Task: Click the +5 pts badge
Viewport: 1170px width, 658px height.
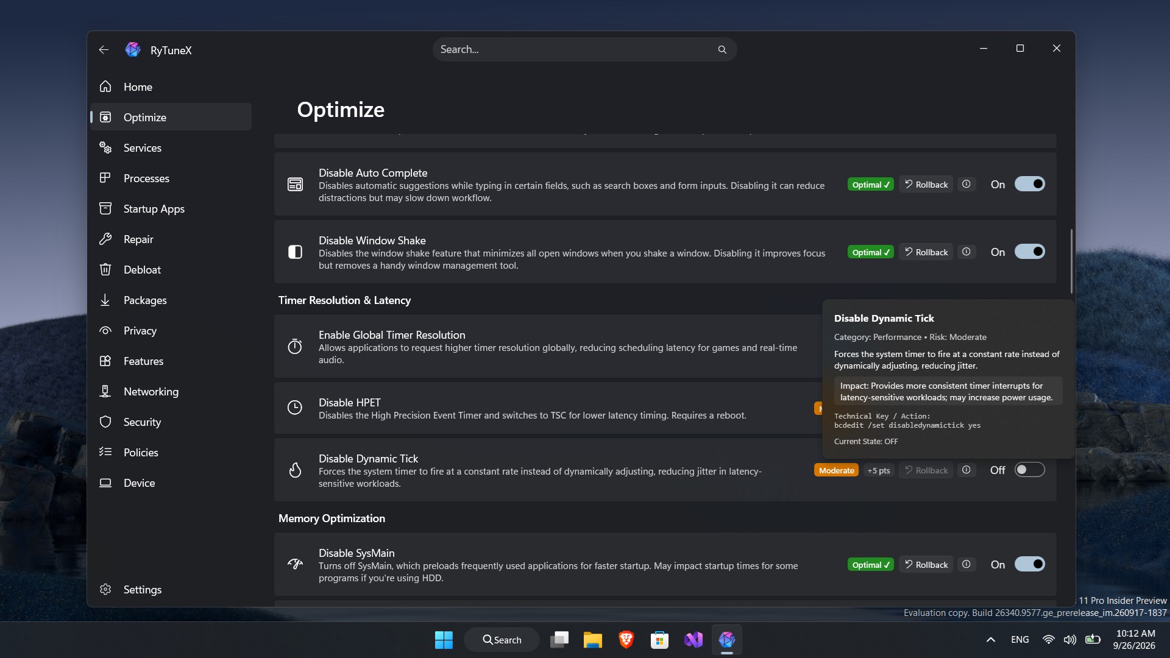Action: point(878,470)
